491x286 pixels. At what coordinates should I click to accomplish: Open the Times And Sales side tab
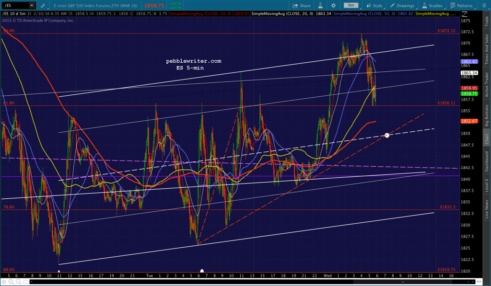(487, 49)
